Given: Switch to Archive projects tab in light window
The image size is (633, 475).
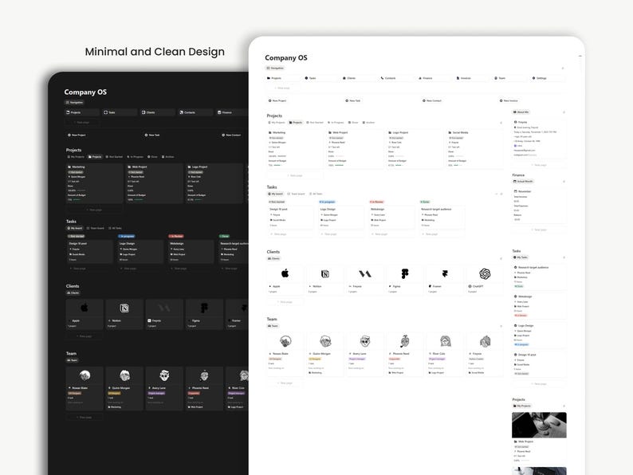Looking at the screenshot, I should (368, 122).
